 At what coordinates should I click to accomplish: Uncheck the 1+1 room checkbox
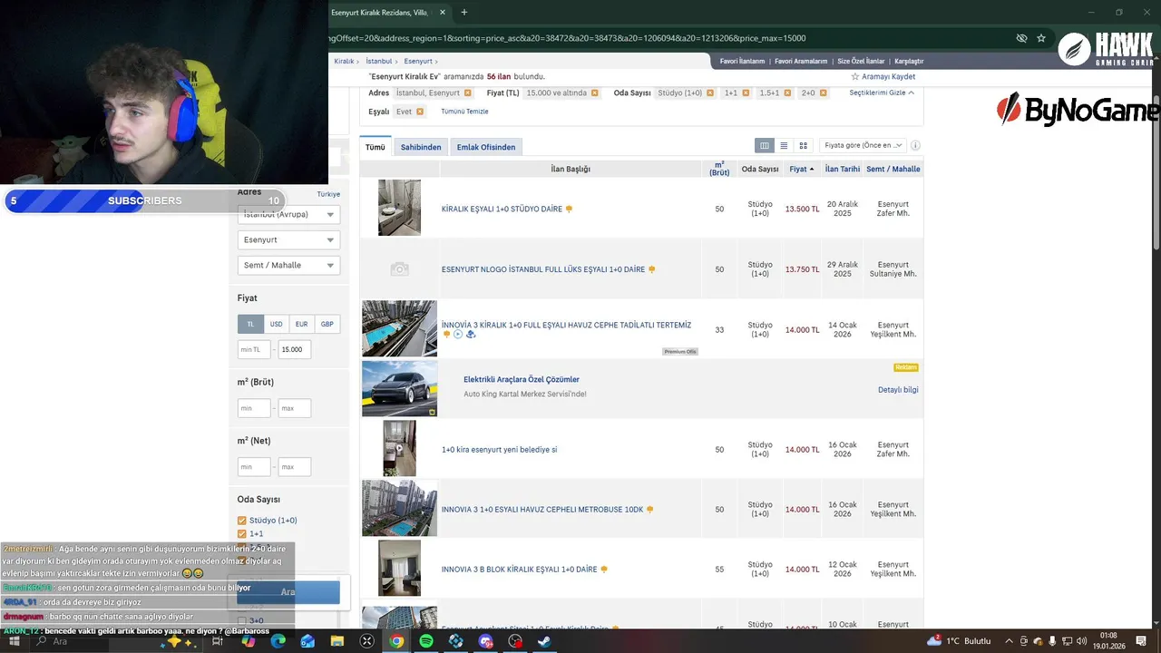tap(241, 534)
